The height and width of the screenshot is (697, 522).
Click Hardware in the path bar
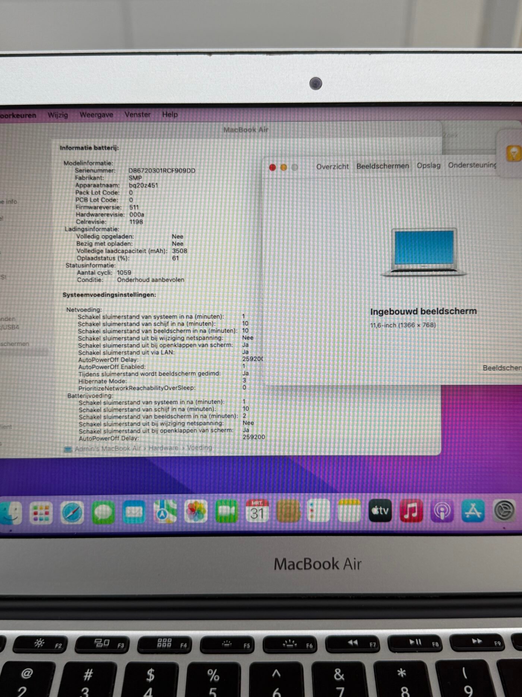coord(163,448)
